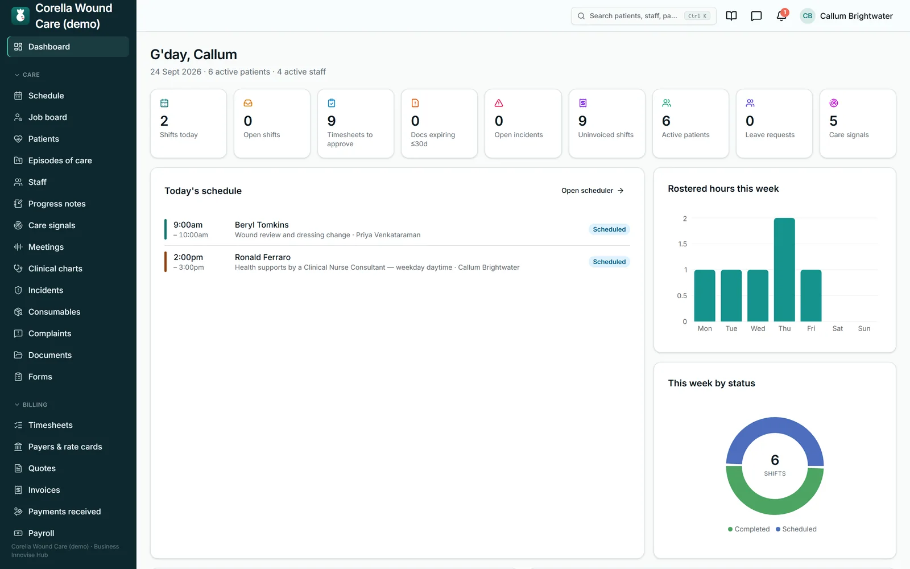Screen dimensions: 910x569
Task: Open Beryl Tomkins 9:00am appointment
Action: pos(397,229)
